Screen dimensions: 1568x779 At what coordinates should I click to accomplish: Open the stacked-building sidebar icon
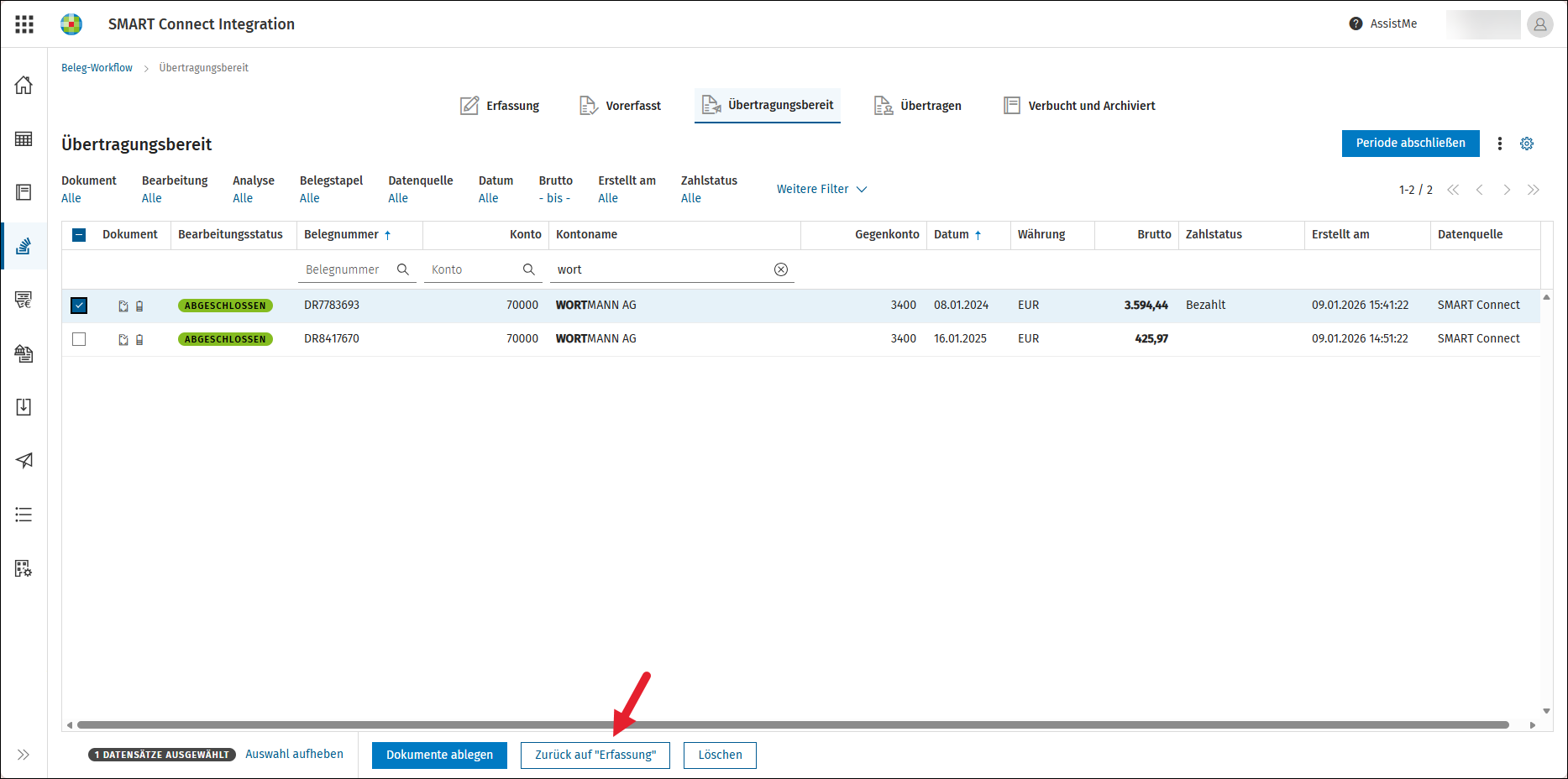(x=24, y=353)
